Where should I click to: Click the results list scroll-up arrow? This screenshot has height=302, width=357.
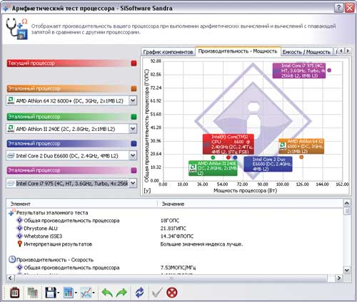(x=347, y=203)
